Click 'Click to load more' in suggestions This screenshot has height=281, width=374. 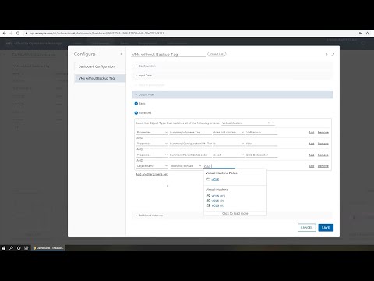235,213
